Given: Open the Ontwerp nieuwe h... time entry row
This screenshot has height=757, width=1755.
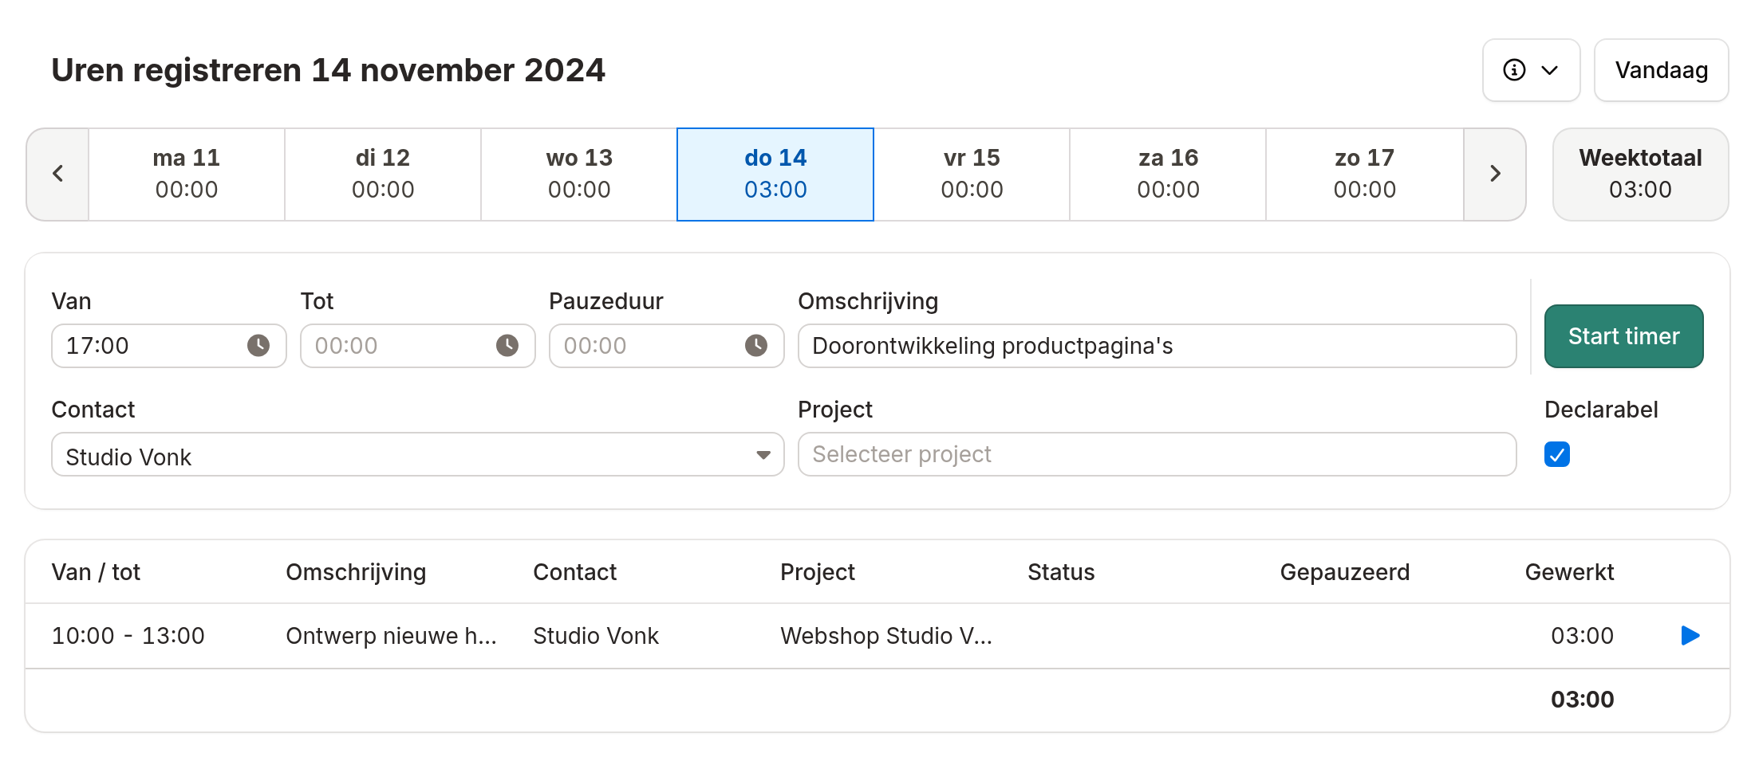Looking at the screenshot, I should click(x=877, y=636).
